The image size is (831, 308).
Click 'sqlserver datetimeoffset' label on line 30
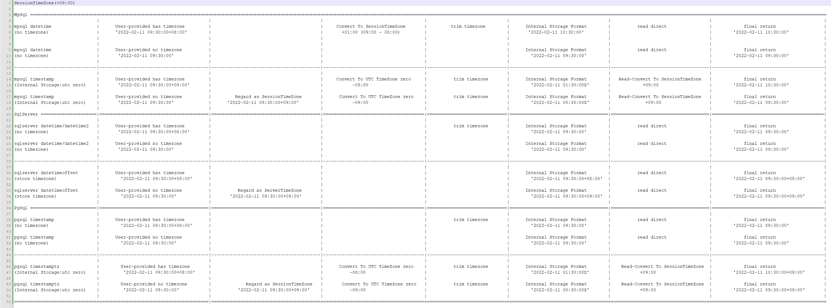(46, 173)
